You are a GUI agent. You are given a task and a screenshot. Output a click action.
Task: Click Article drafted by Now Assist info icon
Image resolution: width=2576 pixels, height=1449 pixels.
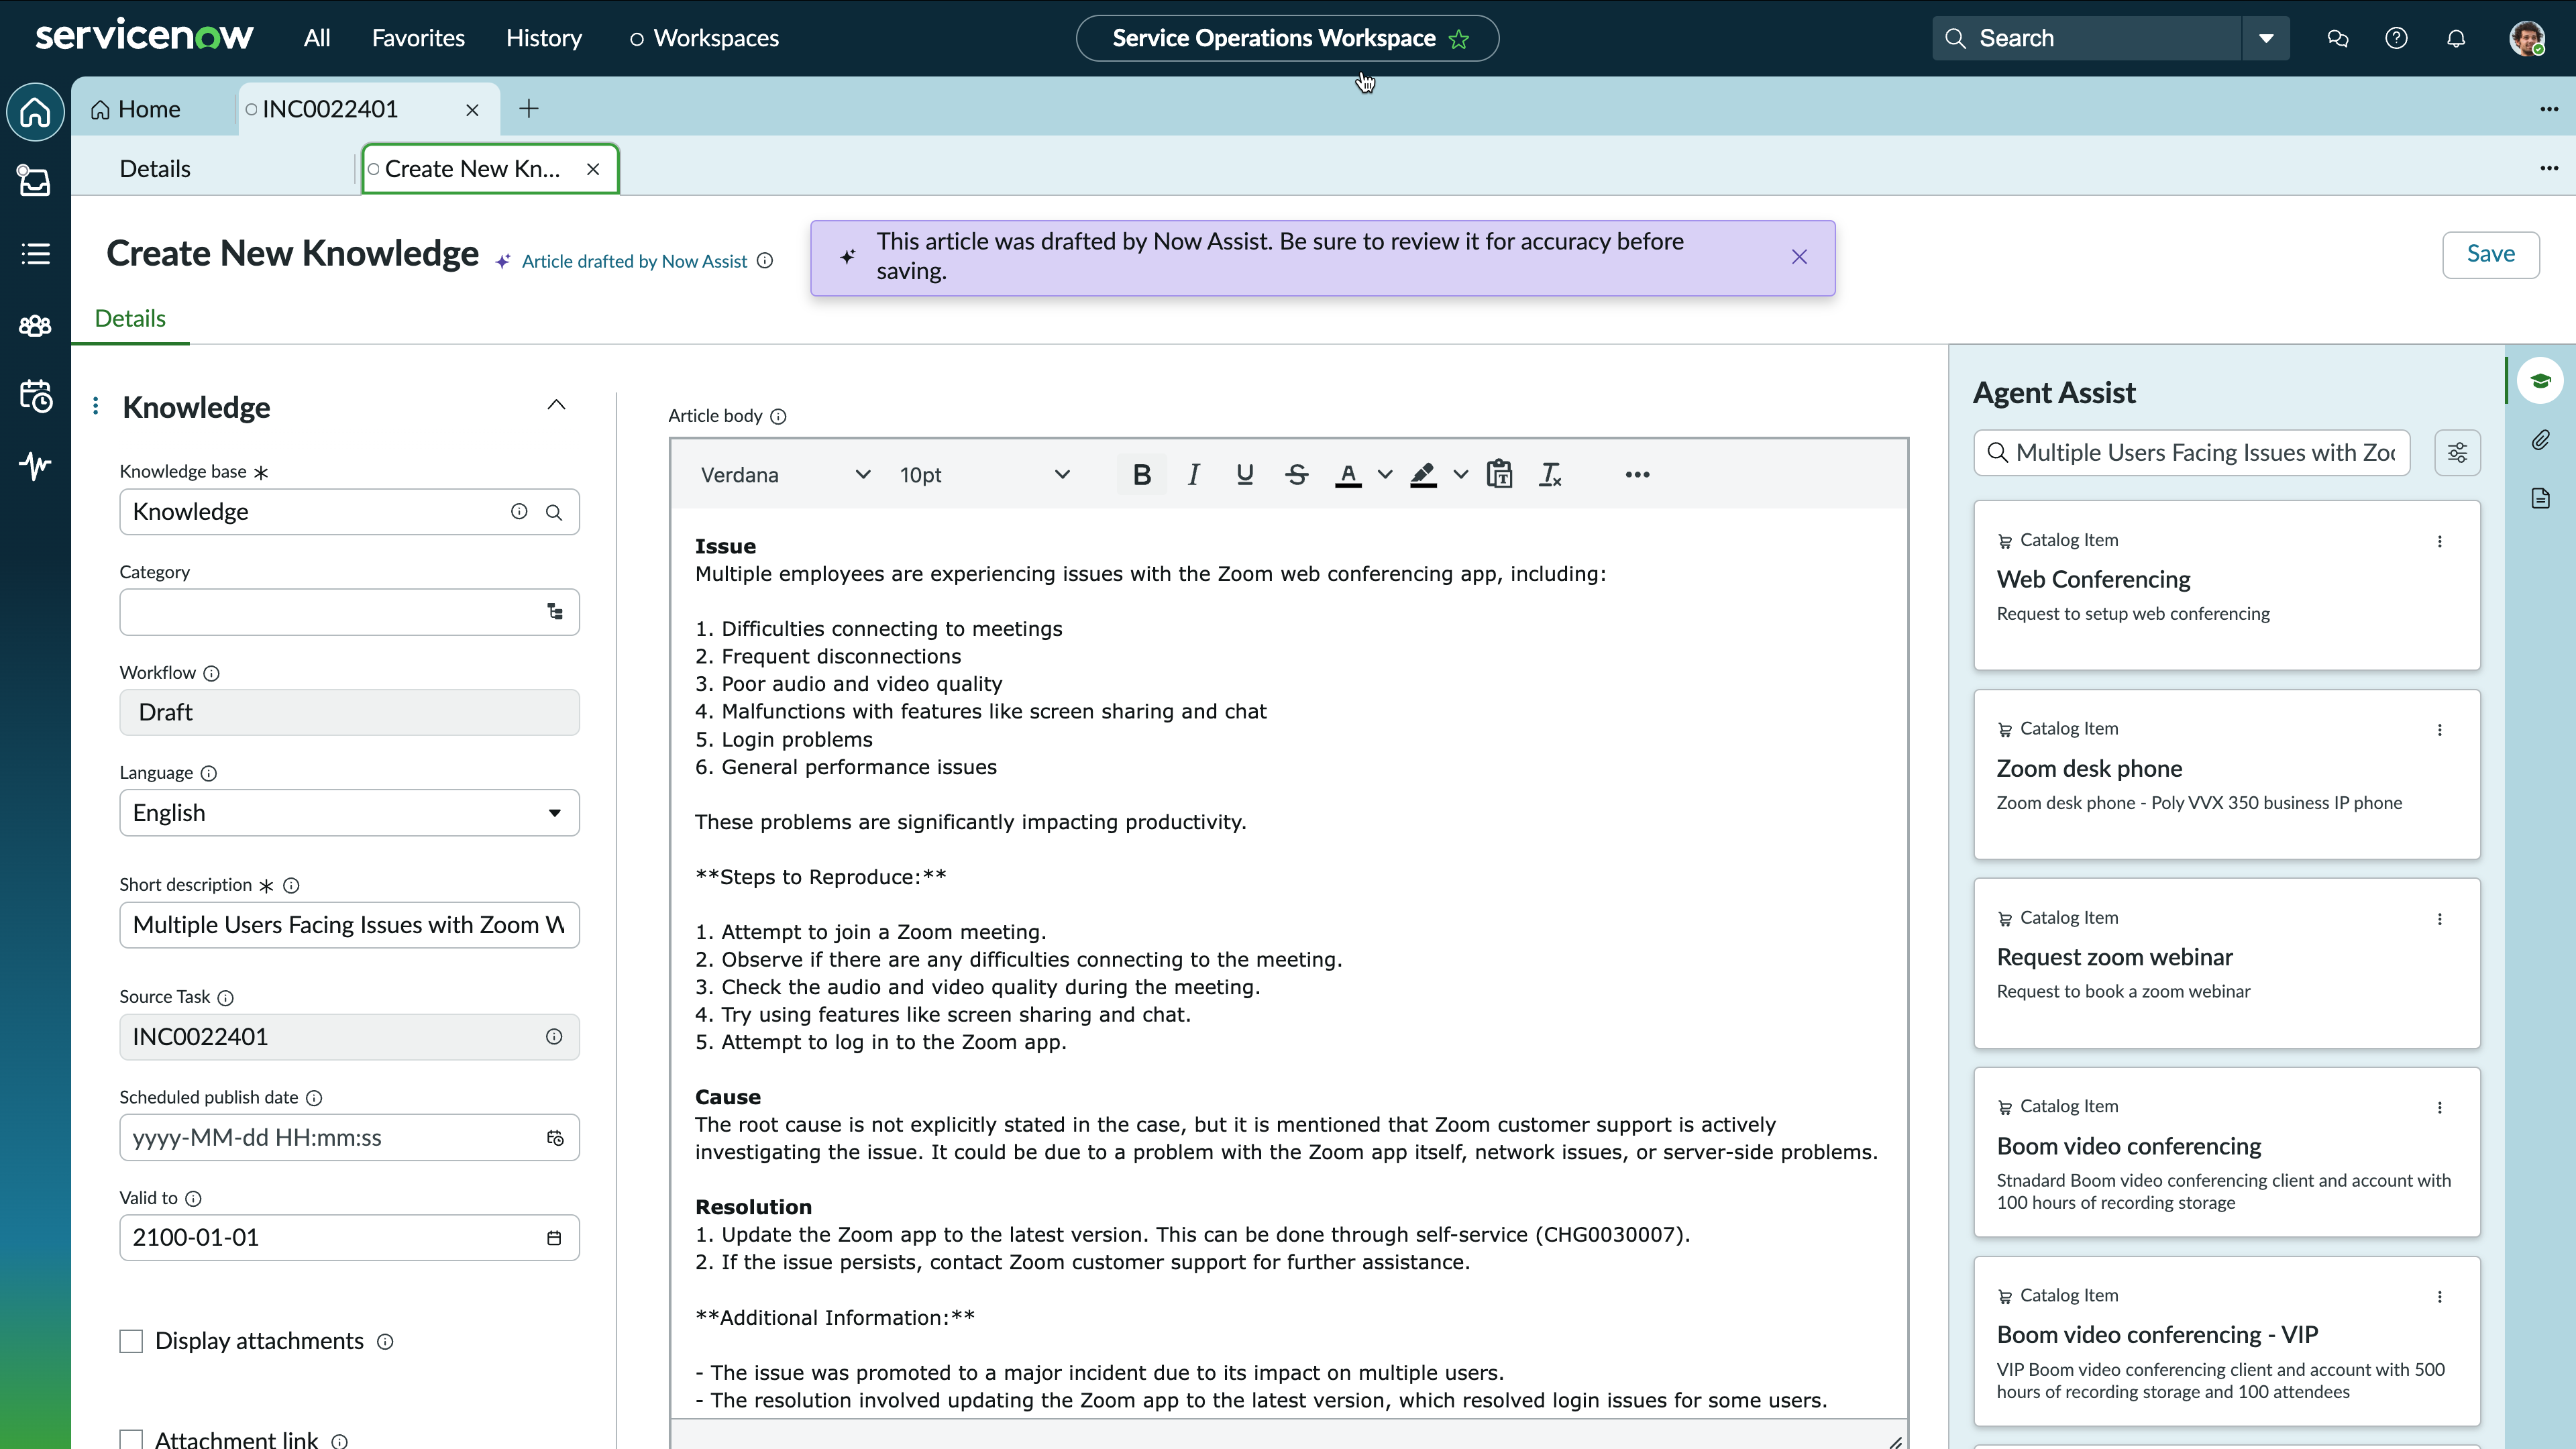click(765, 261)
